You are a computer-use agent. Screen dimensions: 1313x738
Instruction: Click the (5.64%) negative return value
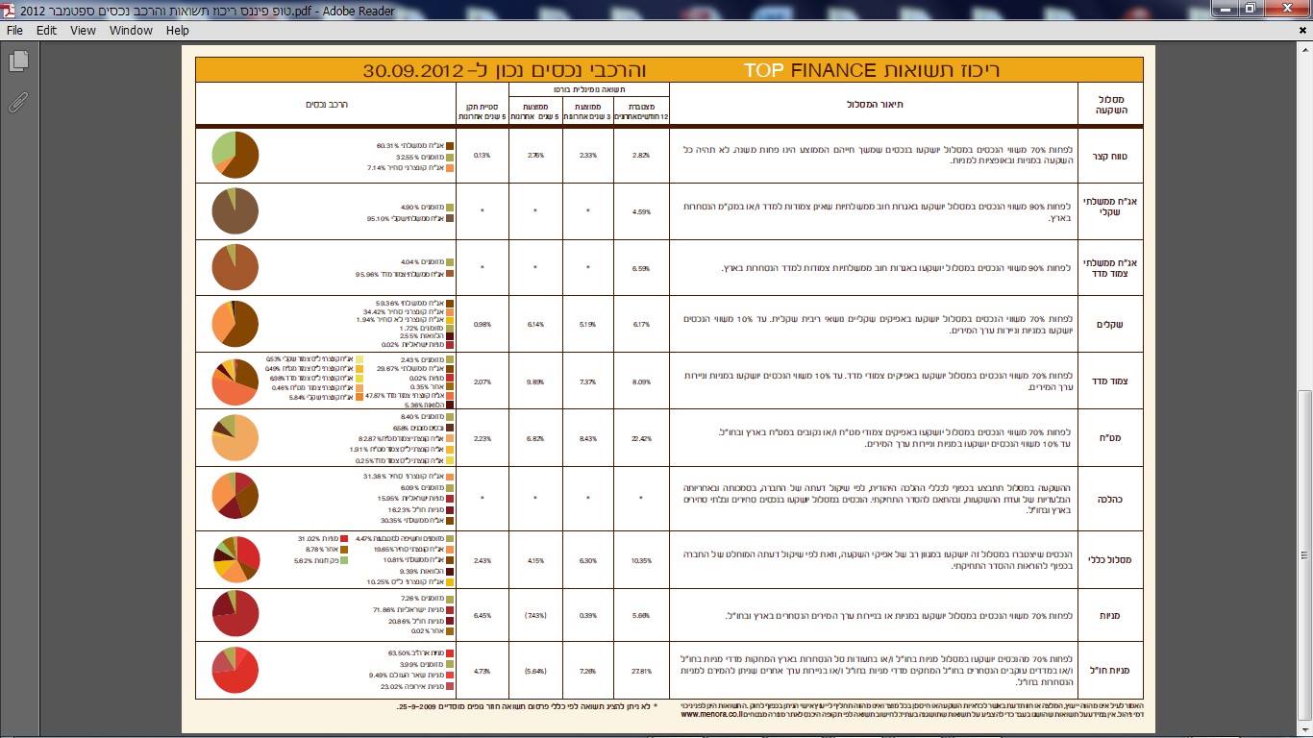tap(535, 672)
